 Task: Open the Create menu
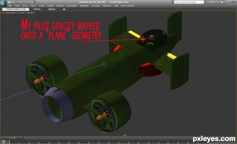pyautogui.click(x=41, y=6)
